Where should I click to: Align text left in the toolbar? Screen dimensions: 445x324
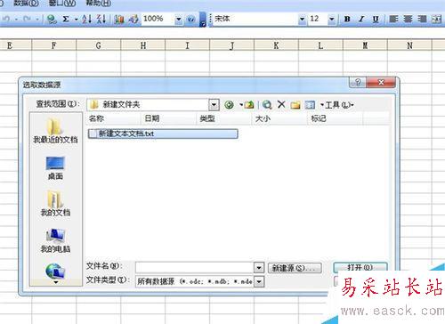click(393, 20)
